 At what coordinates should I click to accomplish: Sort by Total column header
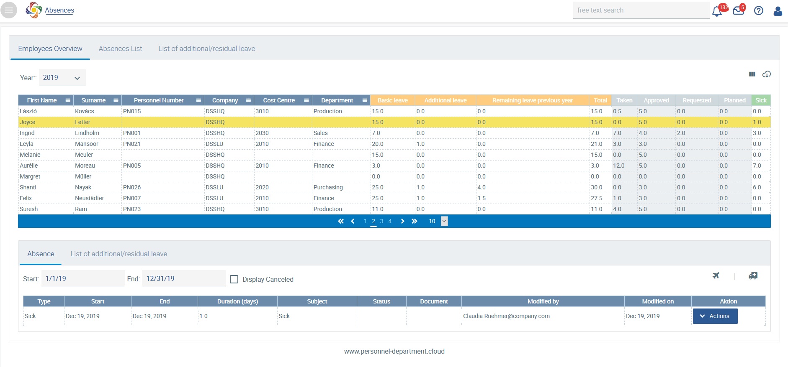click(600, 100)
